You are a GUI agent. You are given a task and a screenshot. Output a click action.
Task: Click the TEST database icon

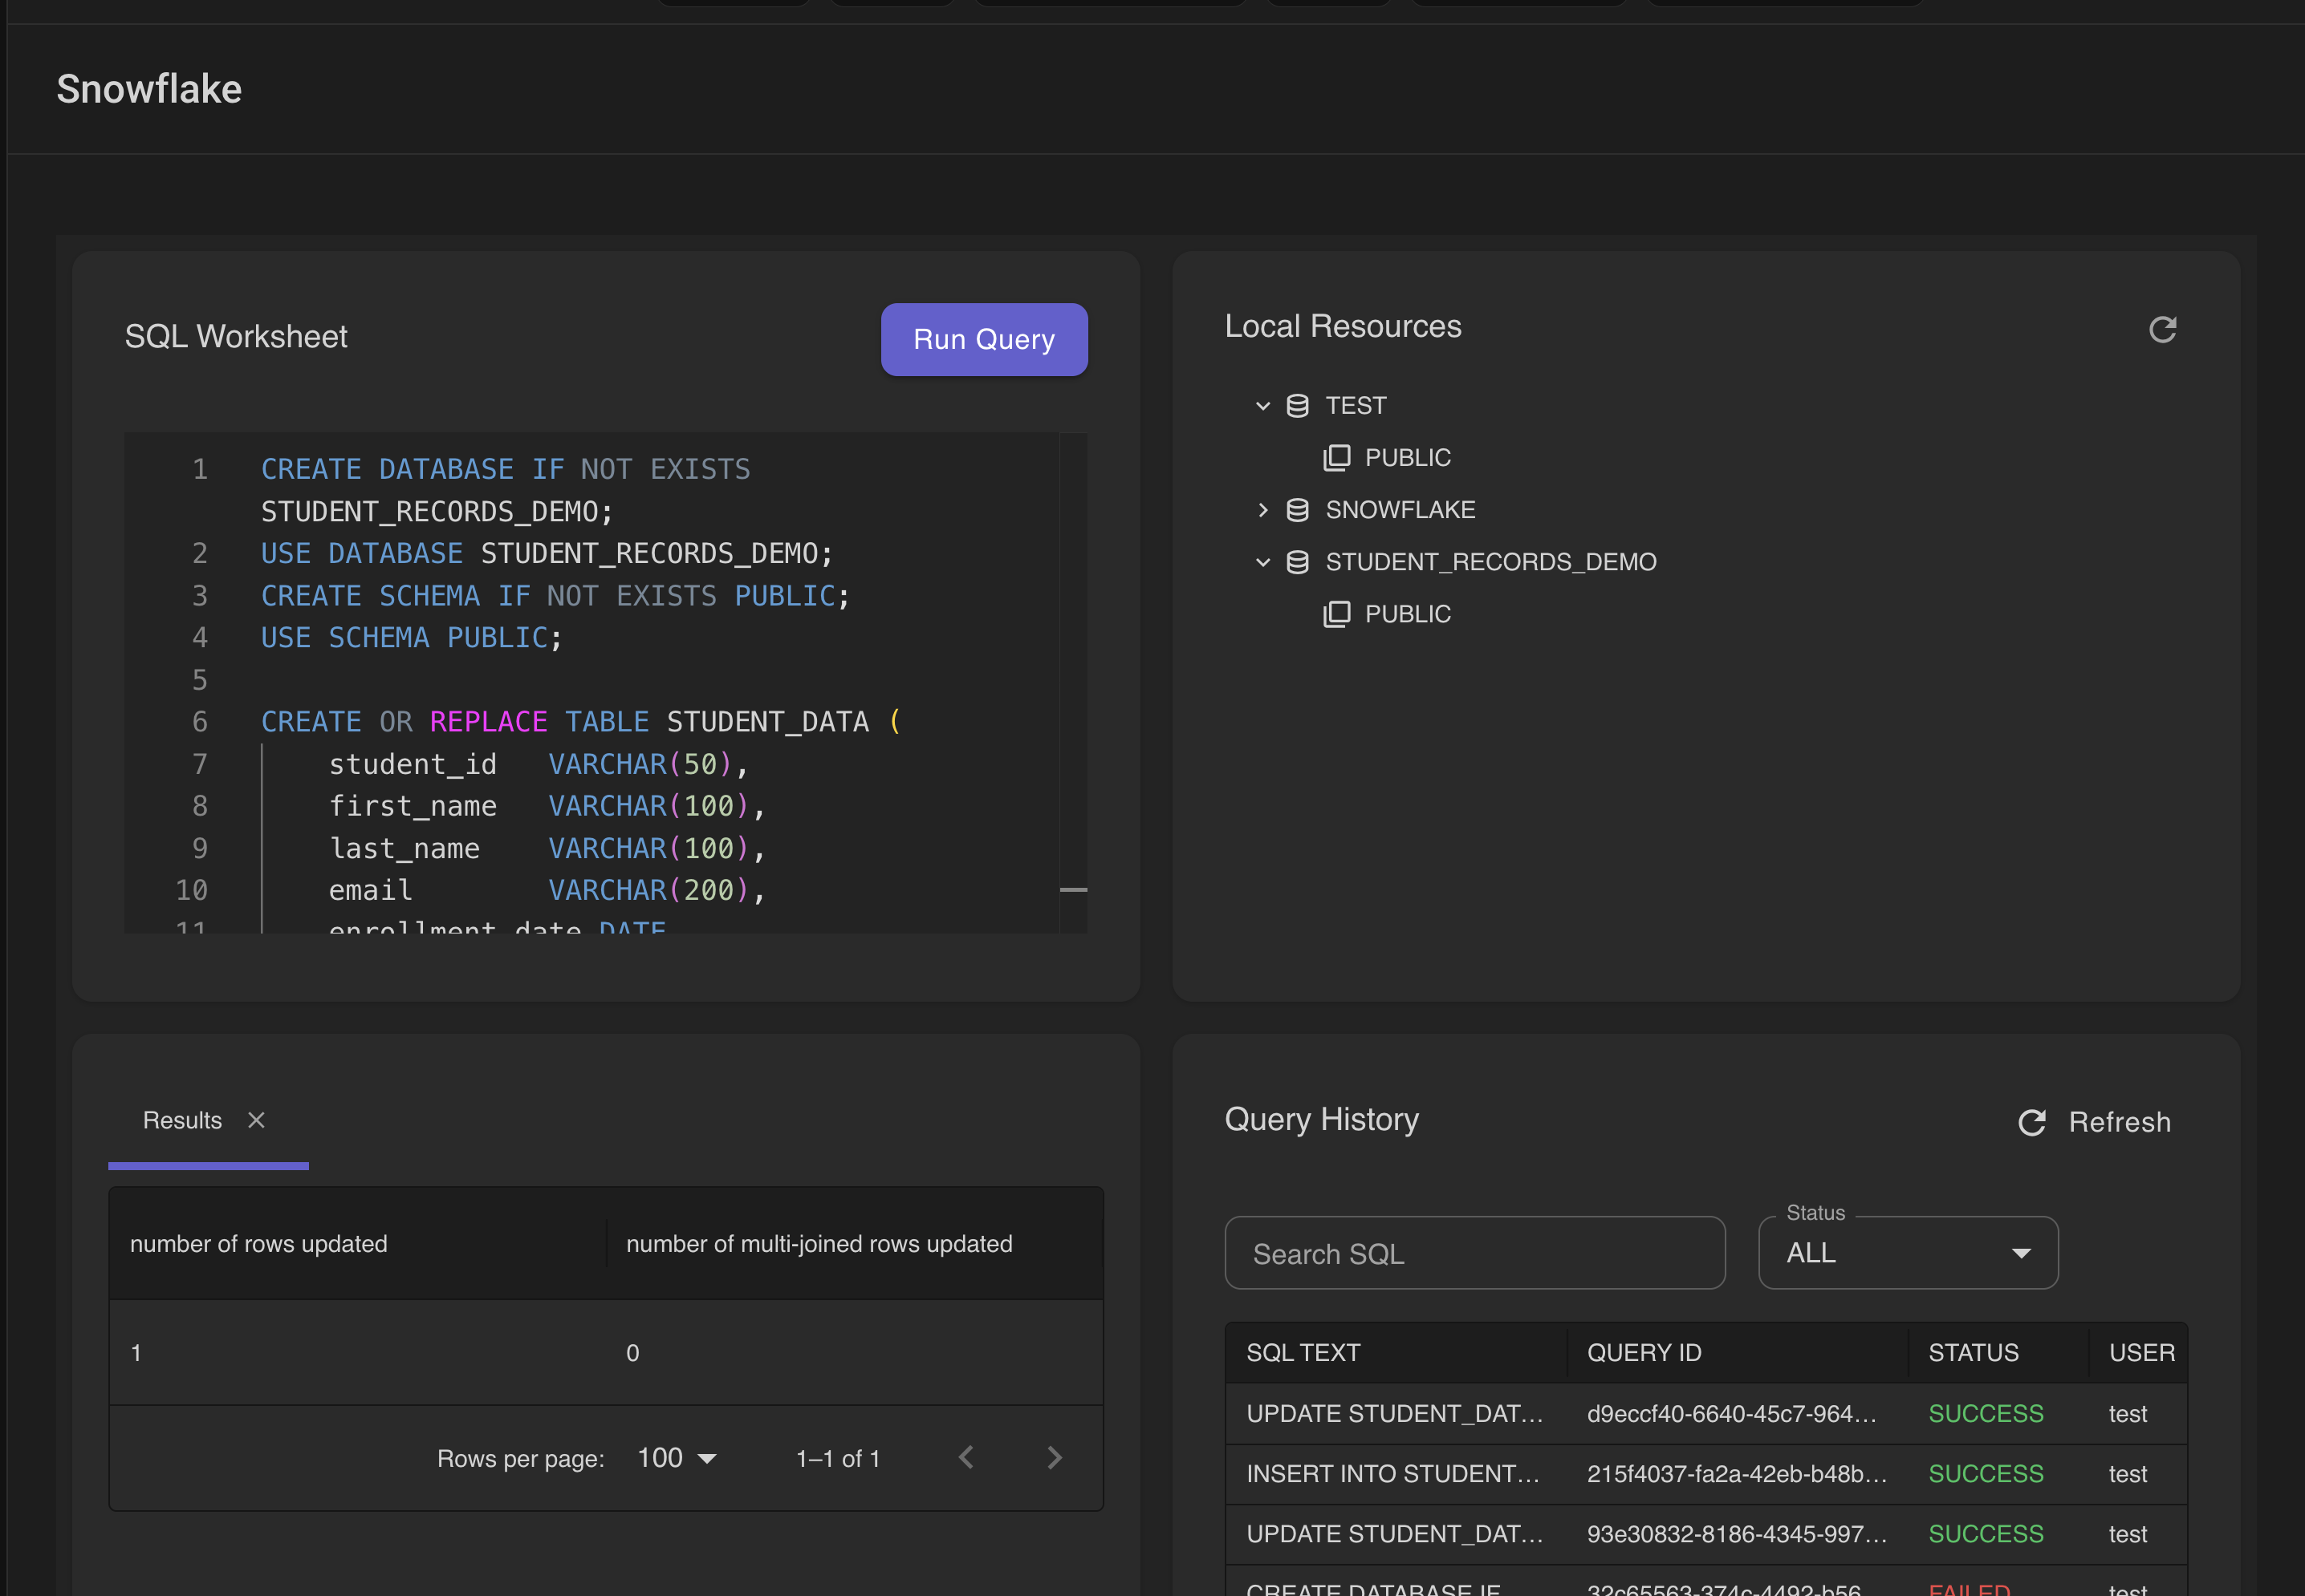[1298, 405]
